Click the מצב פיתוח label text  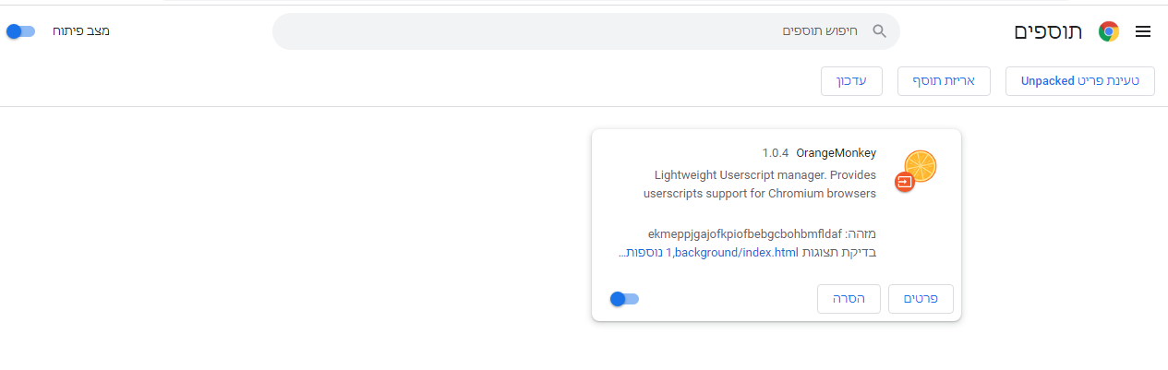(80, 31)
